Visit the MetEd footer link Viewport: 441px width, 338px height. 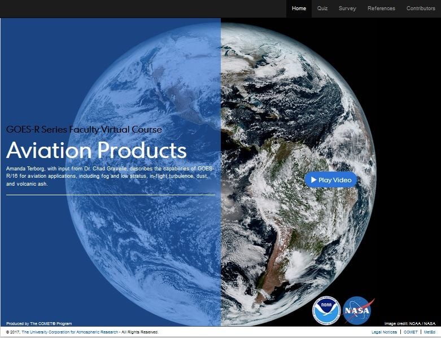(x=430, y=332)
